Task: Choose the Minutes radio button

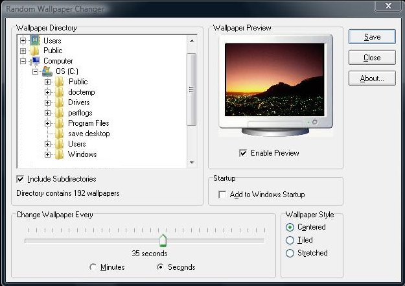Action: tap(94, 267)
